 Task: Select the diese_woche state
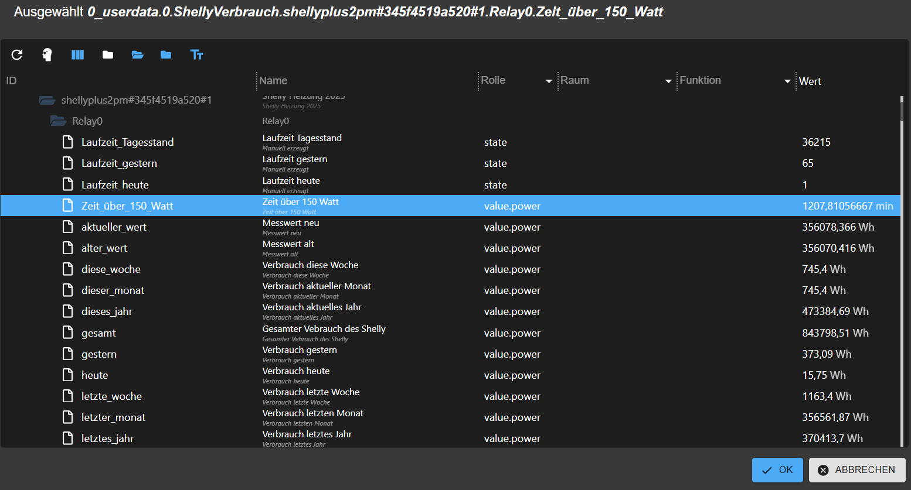pos(450,269)
